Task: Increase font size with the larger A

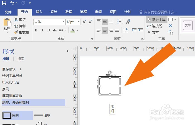Action: pos(84,22)
